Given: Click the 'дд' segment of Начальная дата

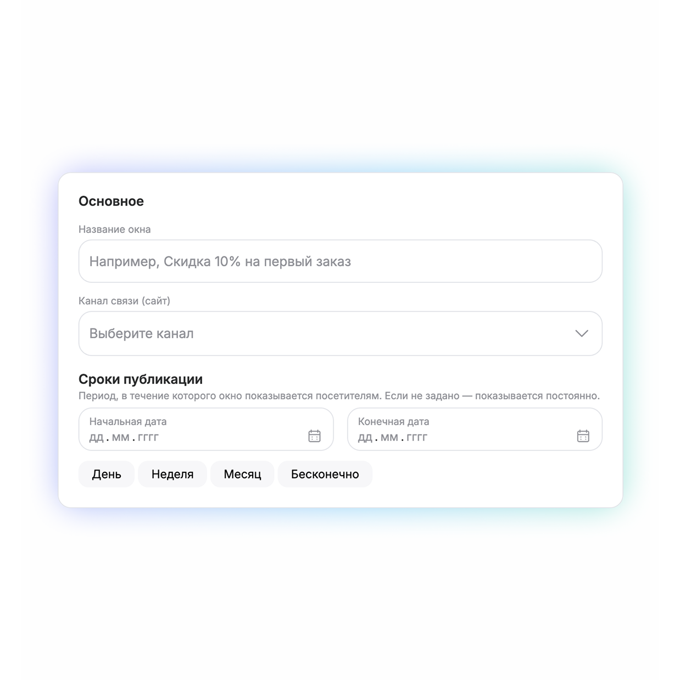Looking at the screenshot, I should [x=96, y=438].
